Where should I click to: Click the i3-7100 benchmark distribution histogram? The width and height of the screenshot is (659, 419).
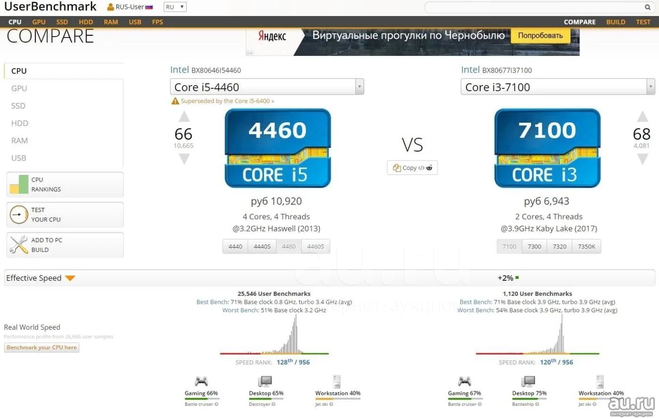click(538, 334)
